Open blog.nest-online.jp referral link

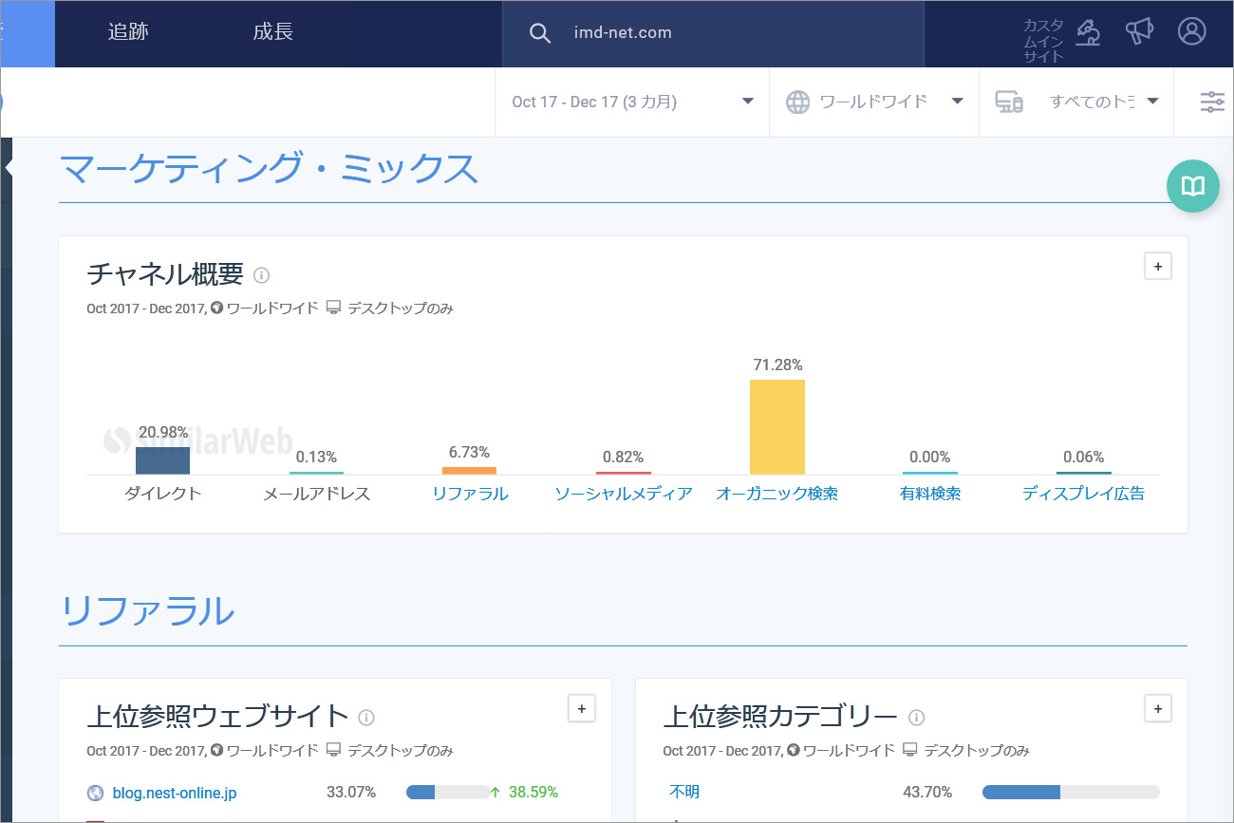click(175, 793)
